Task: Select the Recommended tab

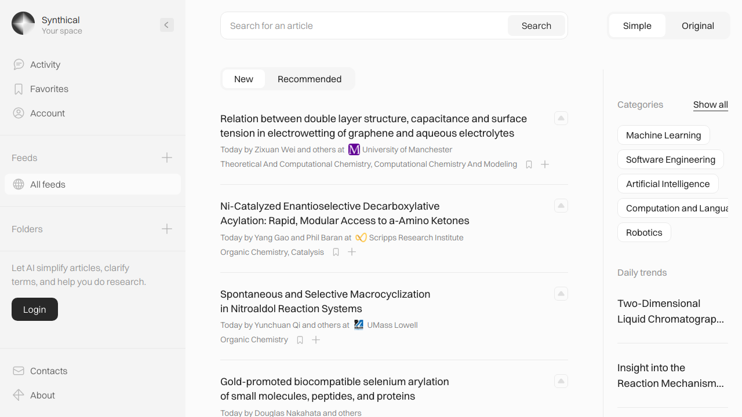Action: coord(310,79)
